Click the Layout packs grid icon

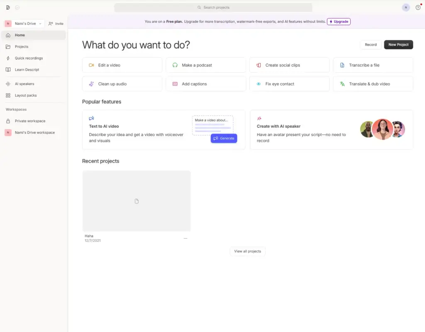[x=8, y=95]
